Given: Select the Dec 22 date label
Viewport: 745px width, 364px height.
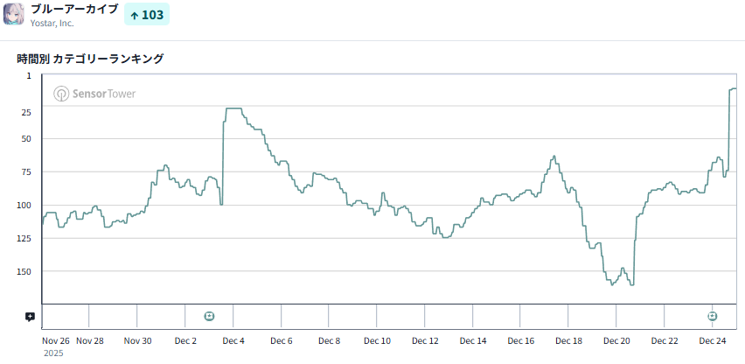Looking at the screenshot, I should pos(665,341).
